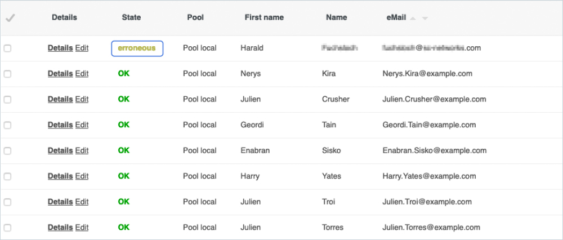Select the checkbox for Nerys Kira
This screenshot has width=563, height=240.
click(7, 74)
